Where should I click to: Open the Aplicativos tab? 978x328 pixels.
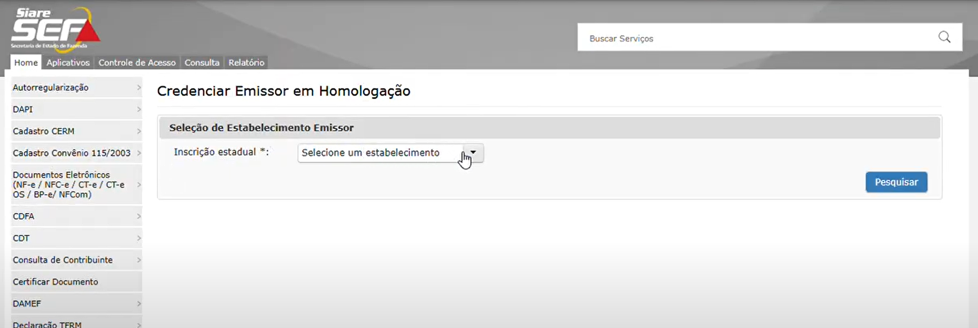point(68,62)
